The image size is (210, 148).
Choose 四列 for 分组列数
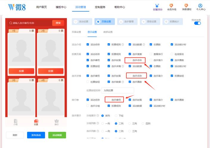tap(143, 123)
